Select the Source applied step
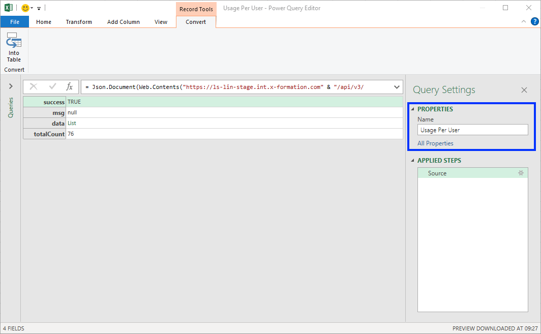This screenshot has width=541, height=334. (472, 173)
